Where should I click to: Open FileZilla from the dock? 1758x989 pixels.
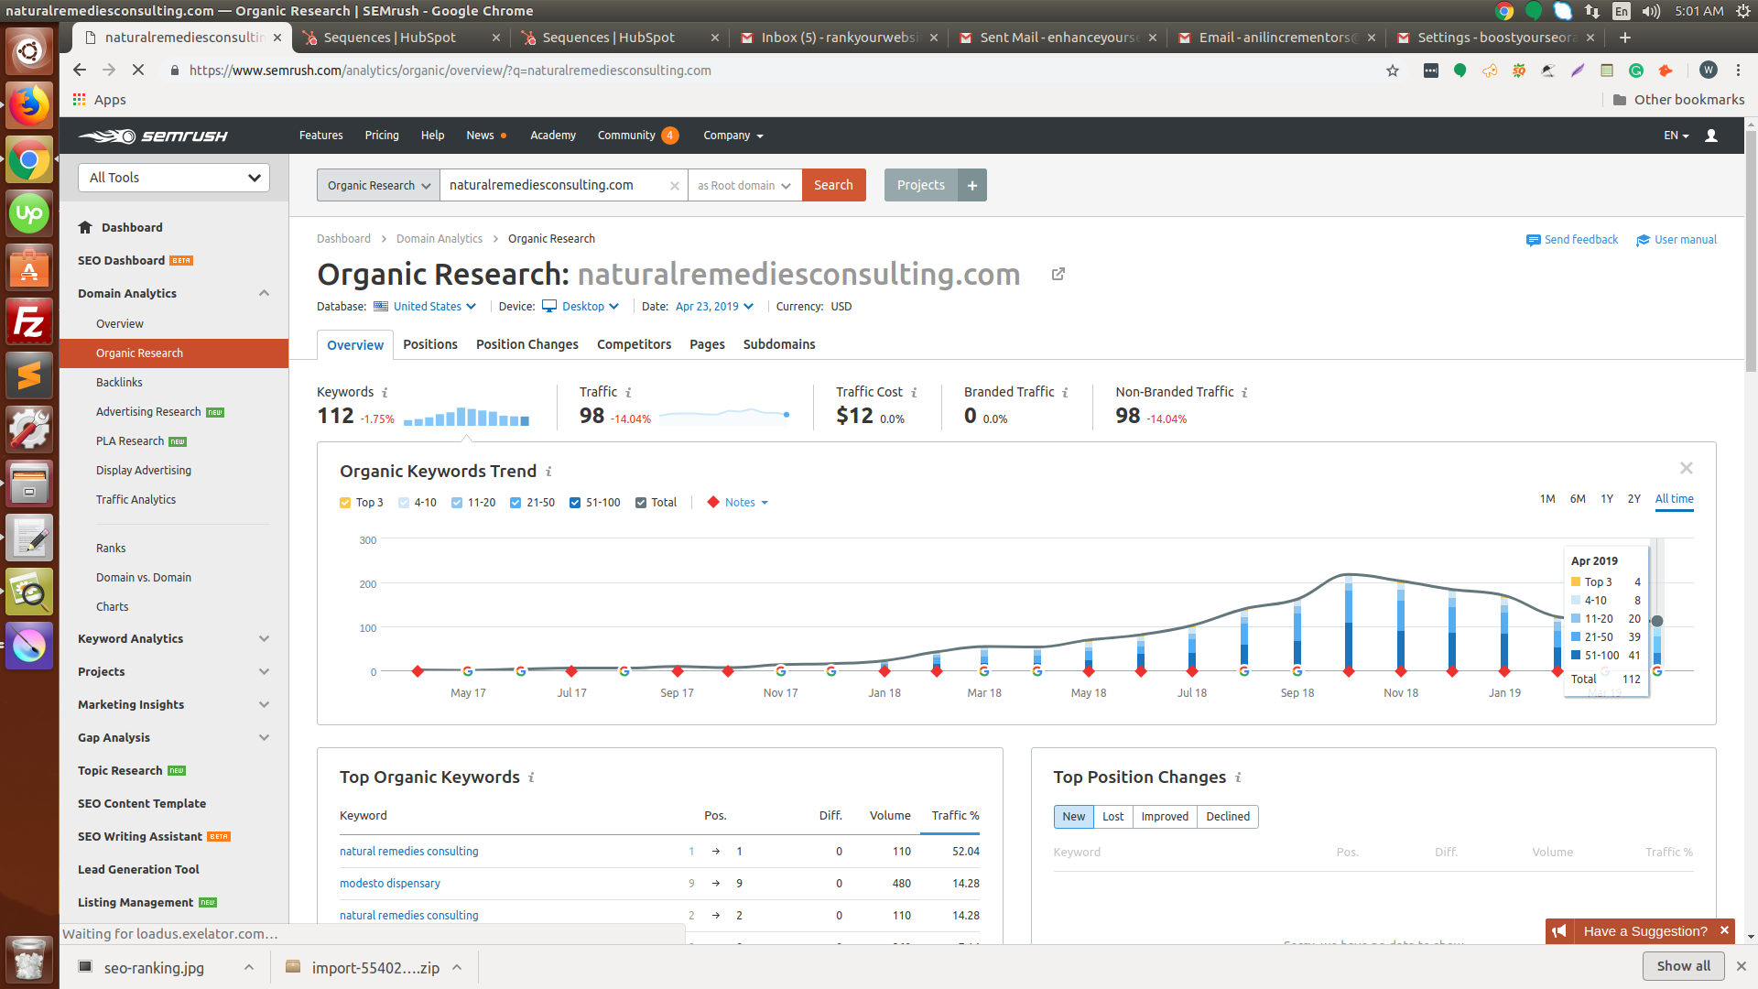click(x=29, y=322)
